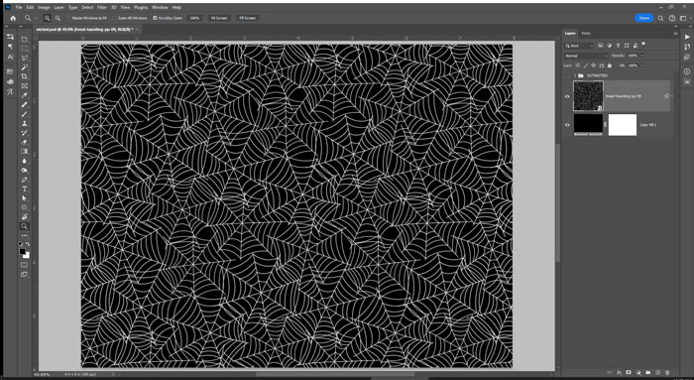The width and height of the screenshot is (694, 380).
Task: Click the foreground color swatch
Action: pyautogui.click(x=23, y=252)
